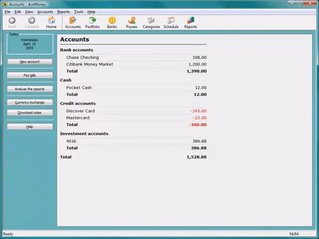
Task: Open the Categories view
Action: tap(151, 22)
